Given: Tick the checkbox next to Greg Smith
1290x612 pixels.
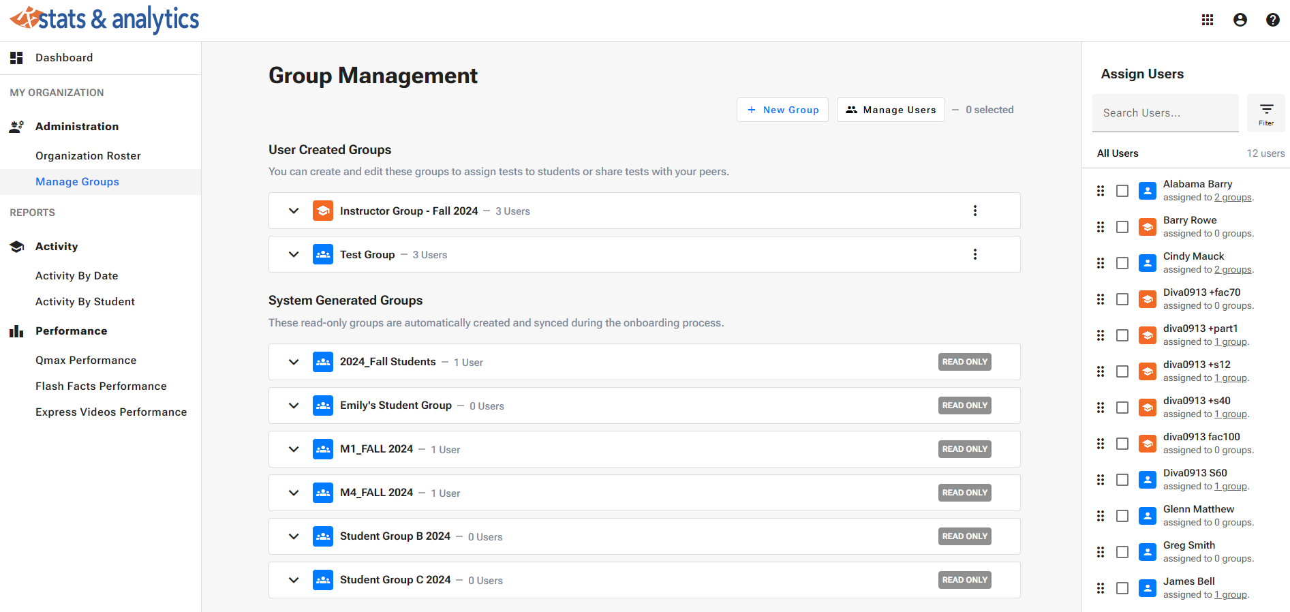Looking at the screenshot, I should coord(1122,552).
